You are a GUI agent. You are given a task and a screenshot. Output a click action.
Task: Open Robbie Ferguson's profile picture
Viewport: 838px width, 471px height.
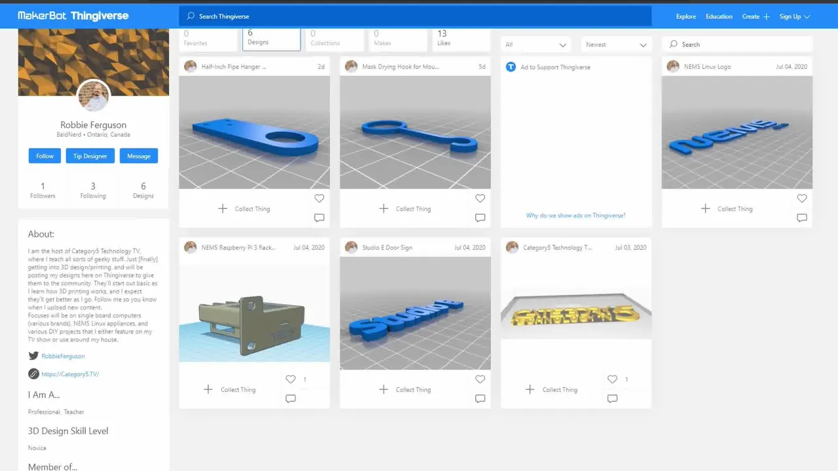[94, 96]
